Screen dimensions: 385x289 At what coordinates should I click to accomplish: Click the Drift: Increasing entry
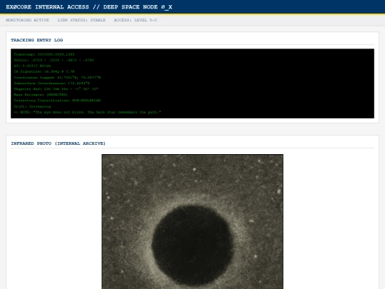click(32, 106)
